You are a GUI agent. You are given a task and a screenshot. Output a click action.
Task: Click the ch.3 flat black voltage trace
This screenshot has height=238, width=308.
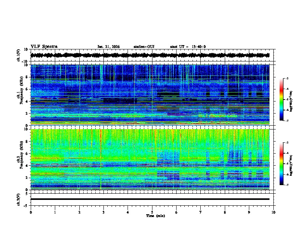coord(150,199)
